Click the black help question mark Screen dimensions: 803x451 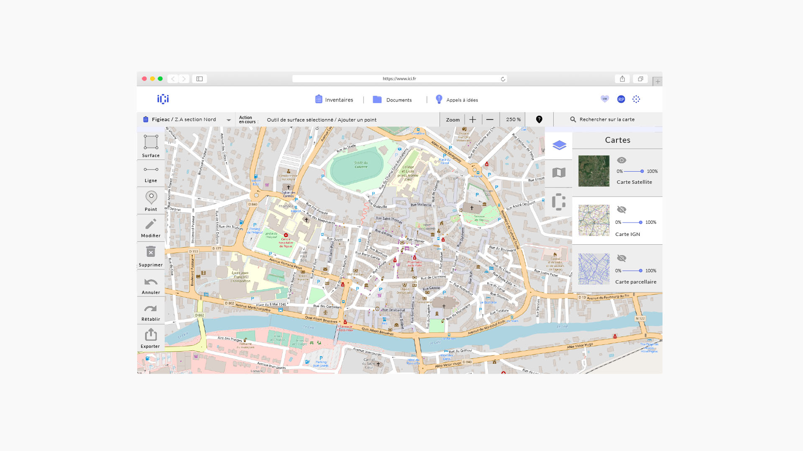pos(539,119)
